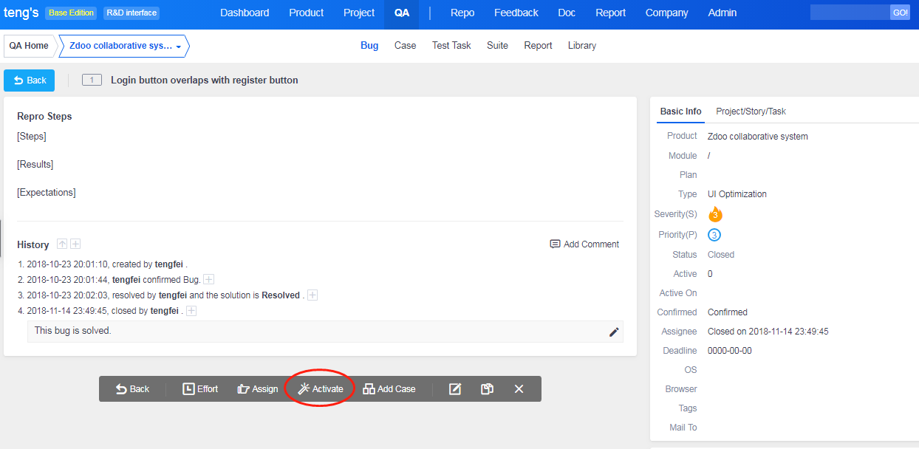The width and height of the screenshot is (919, 449).
Task: Open the Test Task submenu
Action: [x=451, y=46]
